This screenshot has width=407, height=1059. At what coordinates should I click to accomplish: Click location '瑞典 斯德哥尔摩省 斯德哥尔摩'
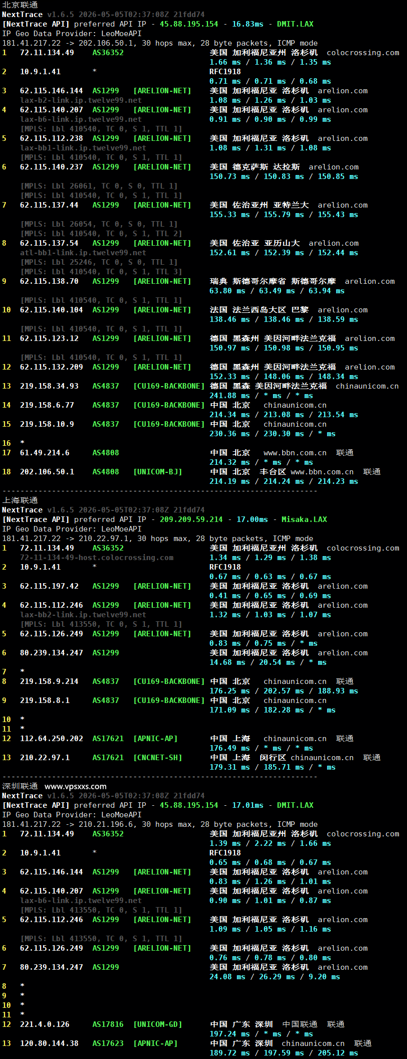(x=273, y=281)
